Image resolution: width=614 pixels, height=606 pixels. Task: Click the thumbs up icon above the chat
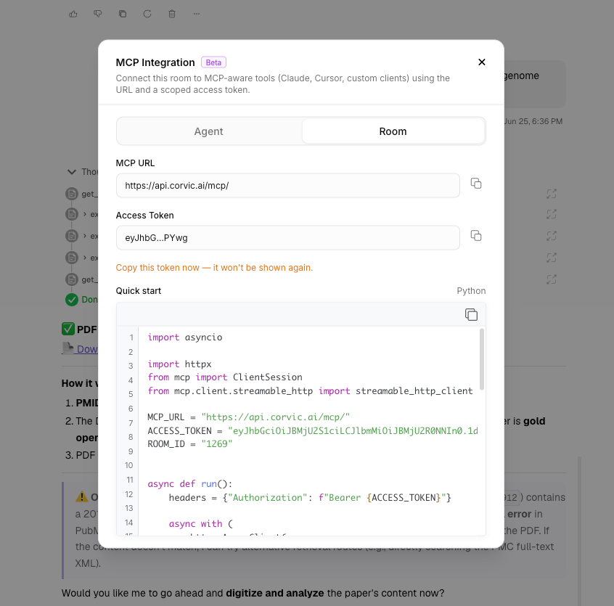pyautogui.click(x=73, y=14)
